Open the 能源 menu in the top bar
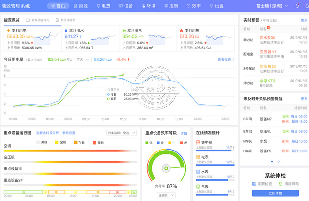The image size is (309, 201). (x=80, y=6)
